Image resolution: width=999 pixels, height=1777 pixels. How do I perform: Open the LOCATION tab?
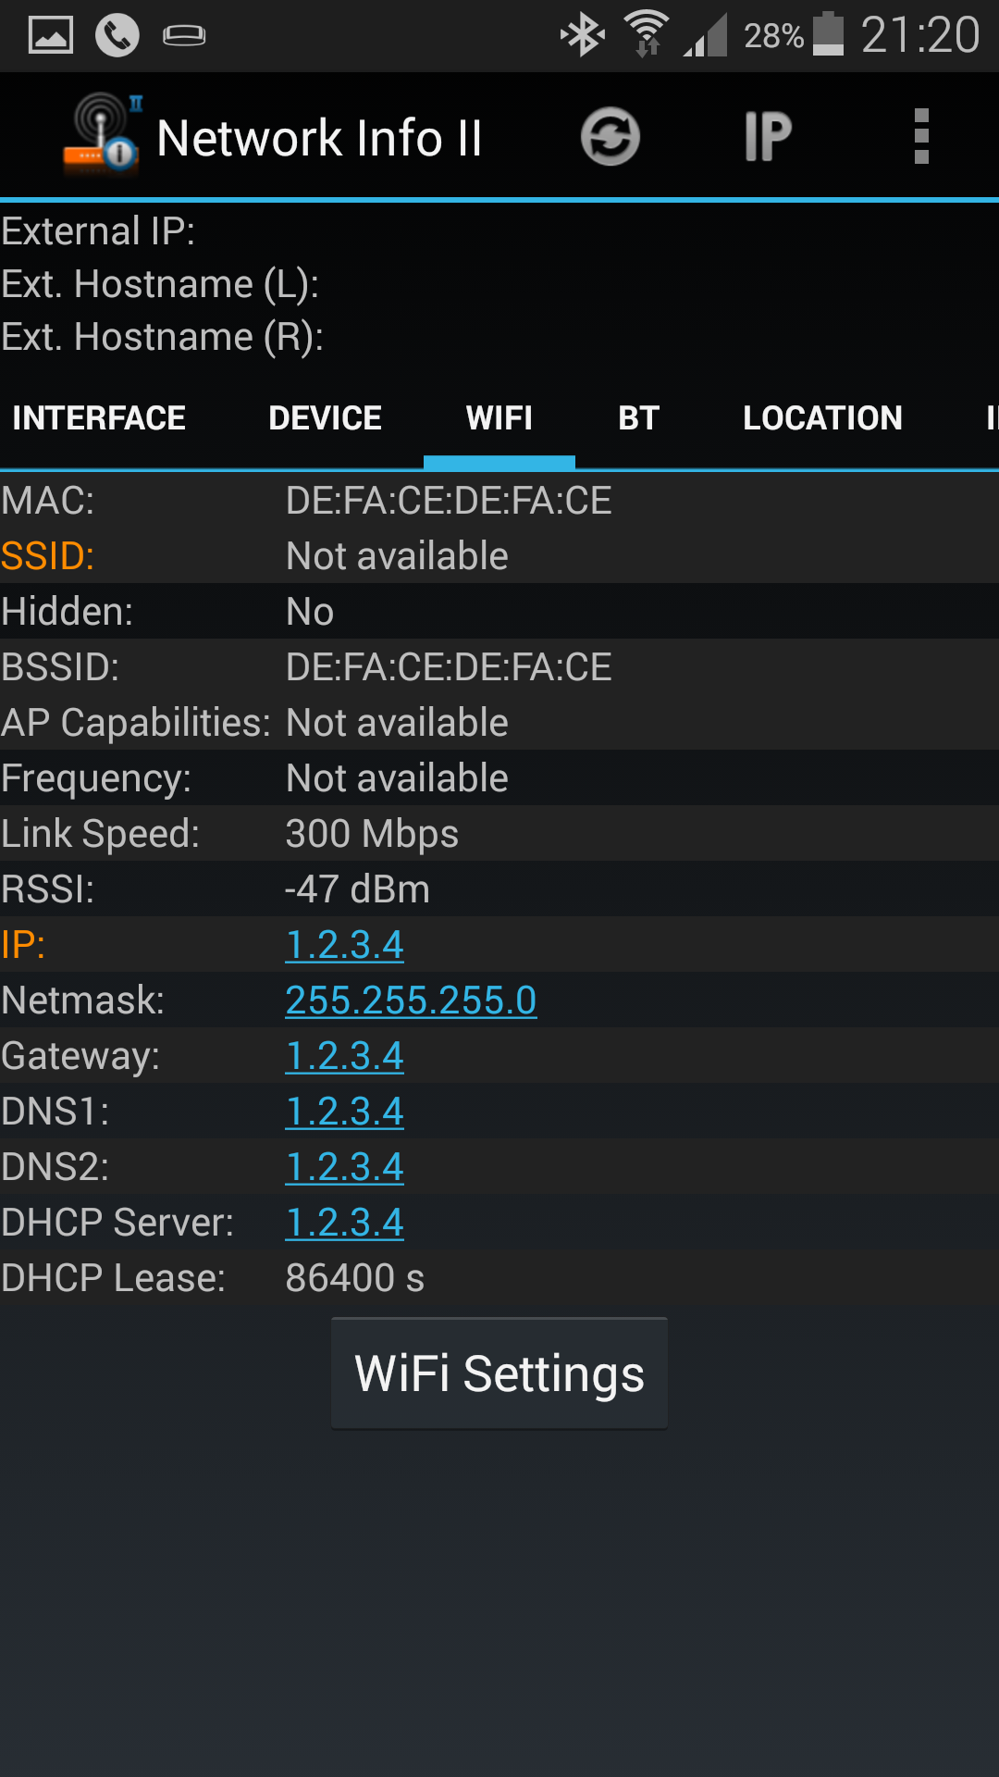coord(822,418)
